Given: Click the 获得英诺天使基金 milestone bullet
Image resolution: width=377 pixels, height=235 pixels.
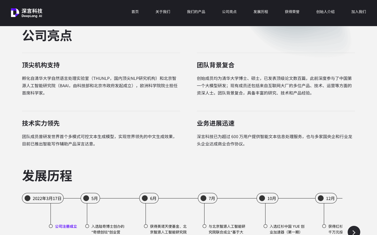Looking at the screenshot, I should (146, 226).
